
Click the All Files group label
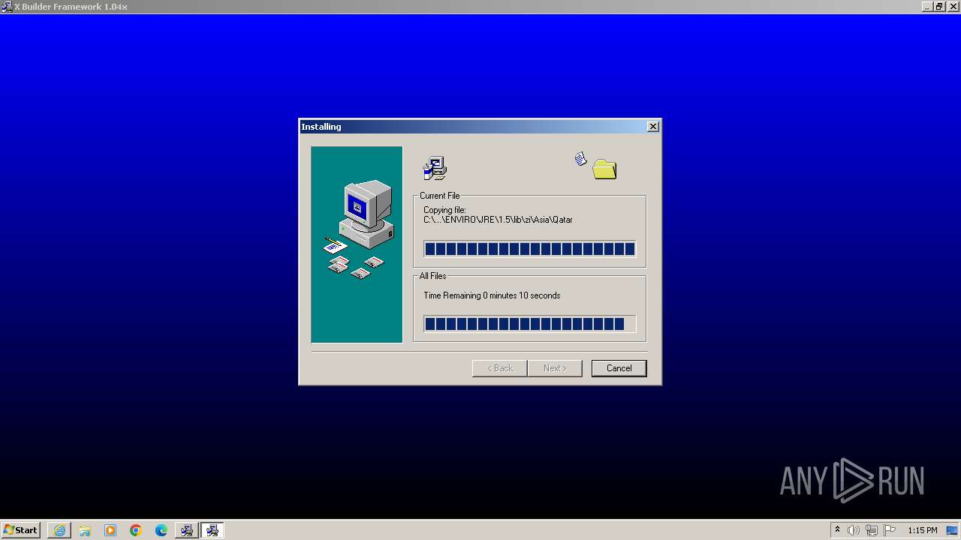tap(432, 276)
